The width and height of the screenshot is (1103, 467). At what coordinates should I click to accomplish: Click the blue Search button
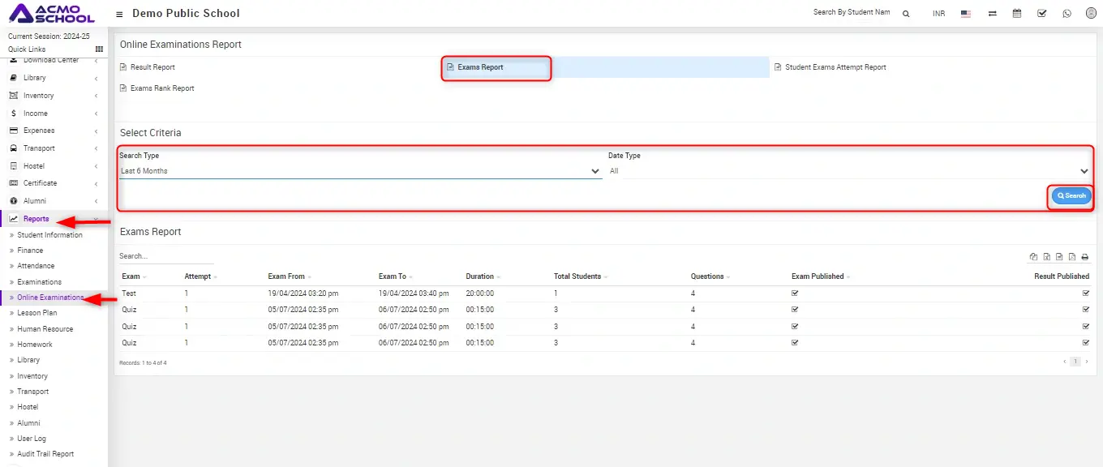coord(1071,196)
